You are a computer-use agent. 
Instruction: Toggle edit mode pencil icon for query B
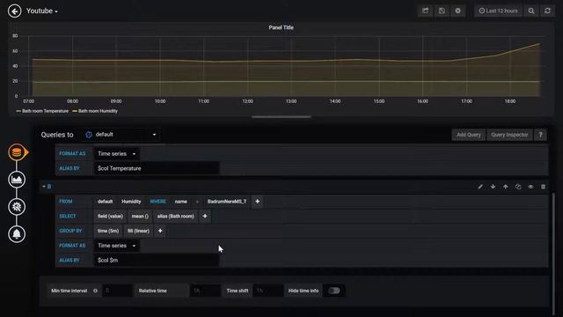tap(480, 187)
